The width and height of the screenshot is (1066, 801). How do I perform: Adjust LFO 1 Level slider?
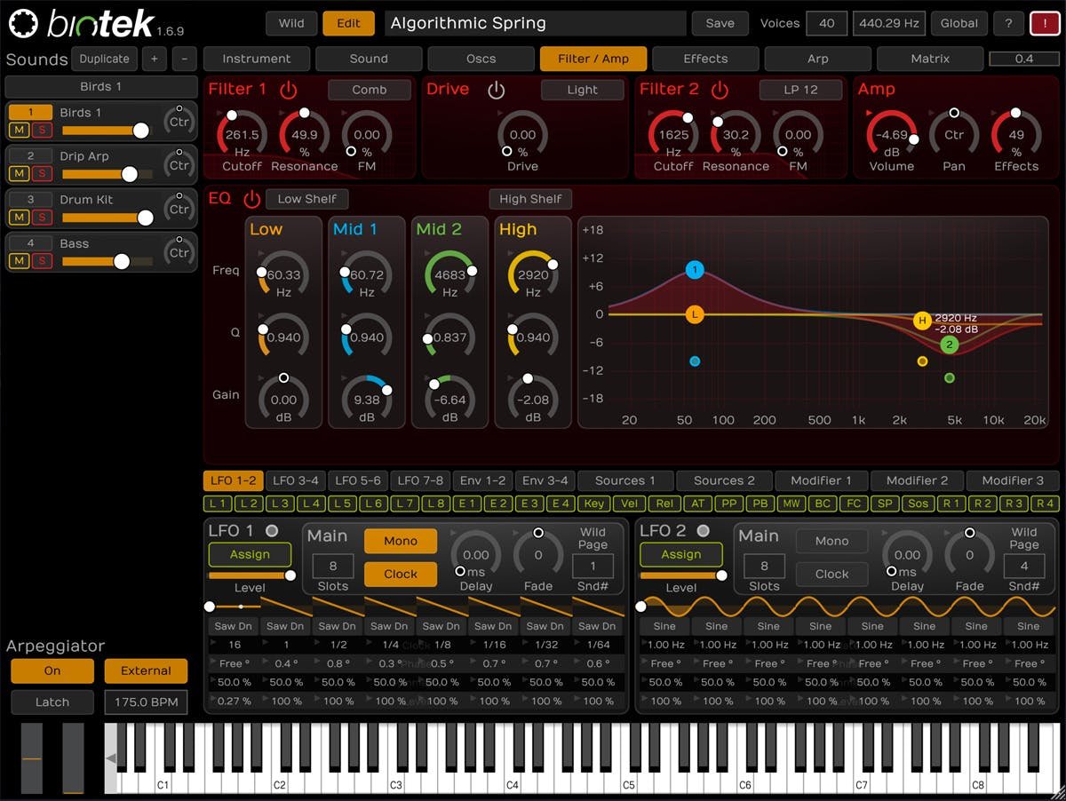click(x=250, y=575)
